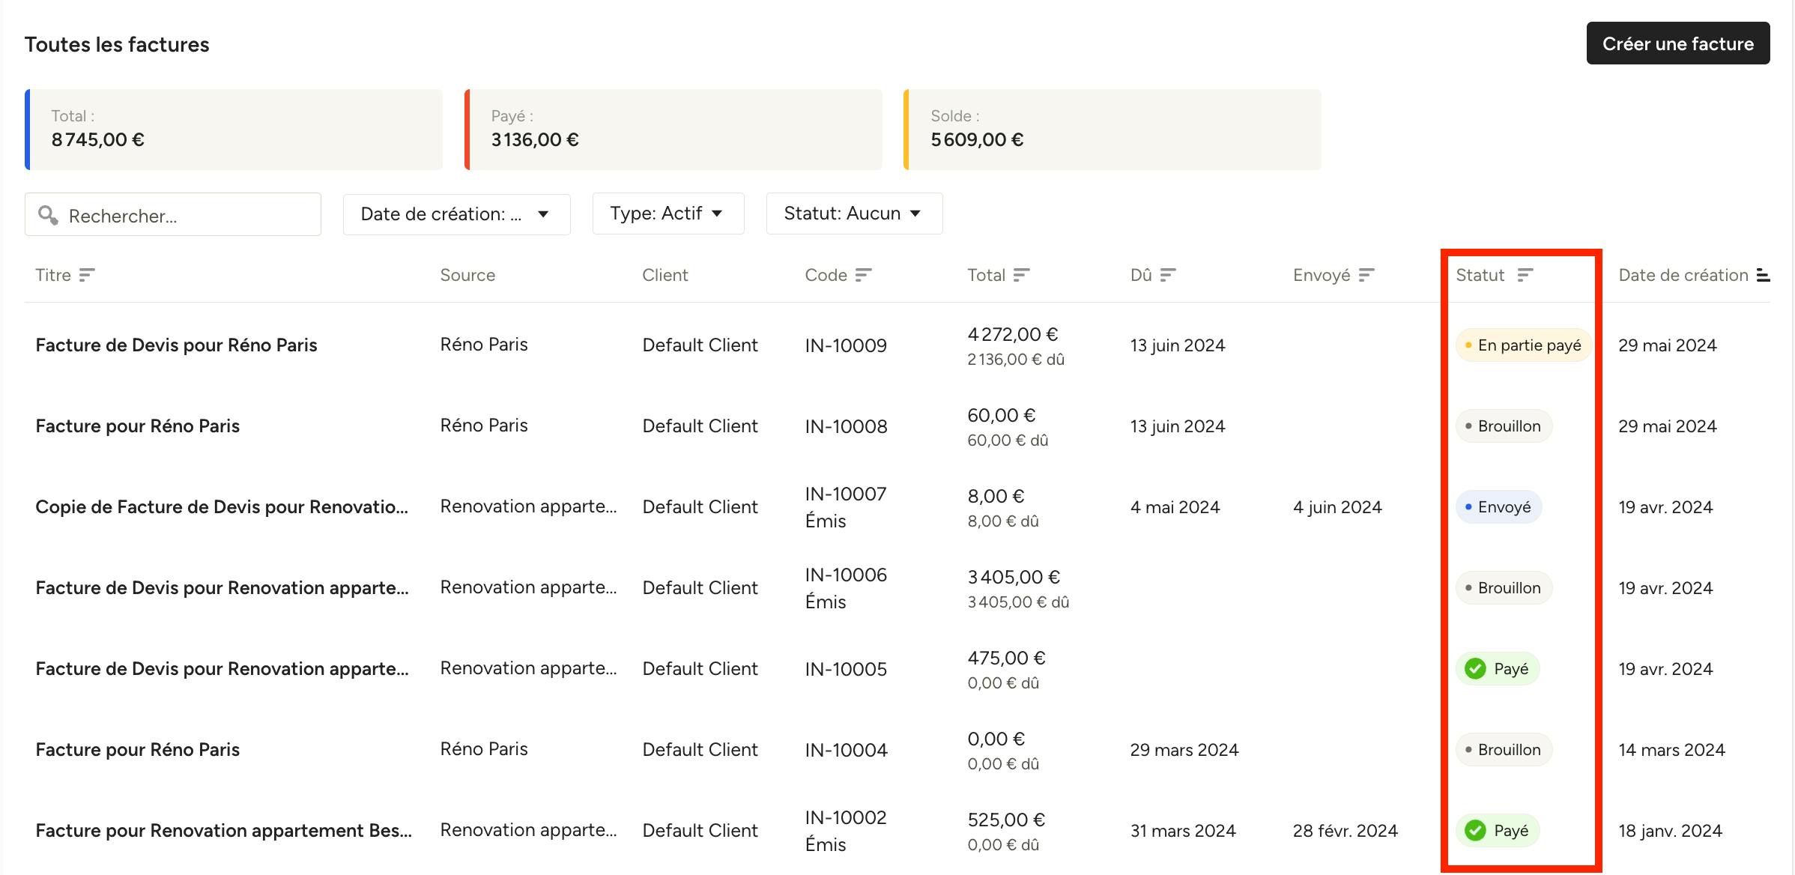Sort invoices by Titre column icon
The image size is (1795, 875).
coord(87,275)
